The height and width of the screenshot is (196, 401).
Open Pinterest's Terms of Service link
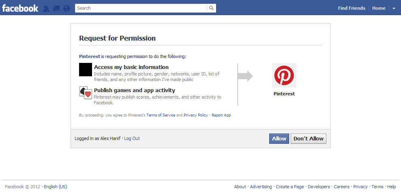[161, 115]
